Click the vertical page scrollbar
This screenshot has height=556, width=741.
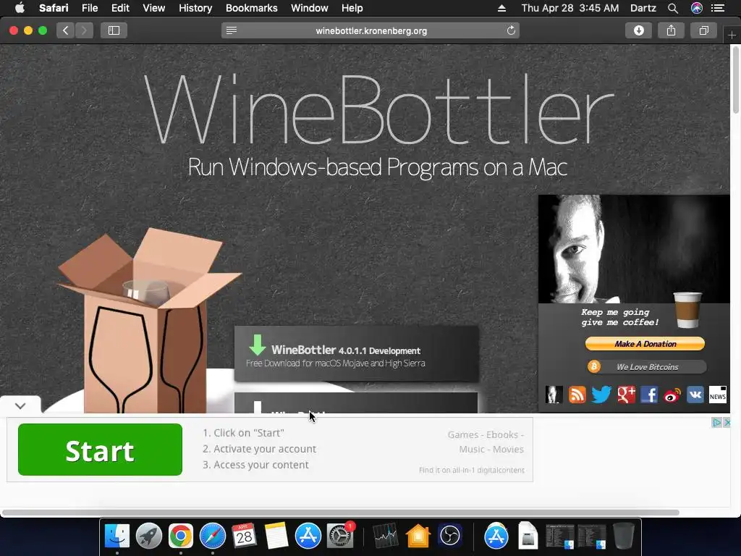(x=735, y=80)
